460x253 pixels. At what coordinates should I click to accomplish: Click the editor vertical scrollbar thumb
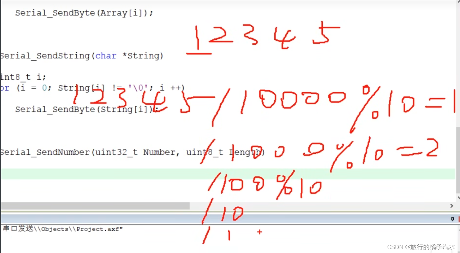pos(458,160)
